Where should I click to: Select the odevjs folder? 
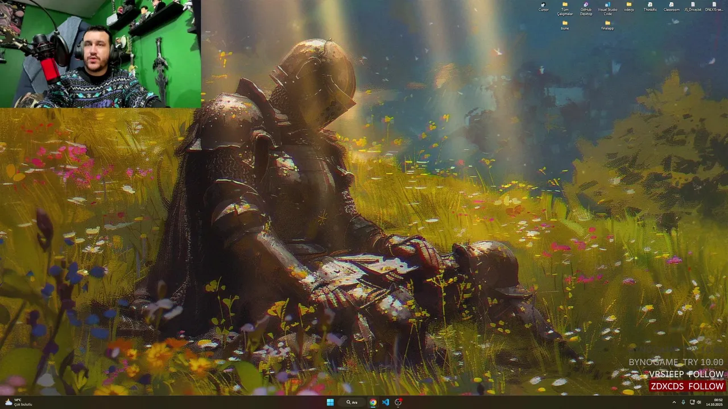coord(629,6)
